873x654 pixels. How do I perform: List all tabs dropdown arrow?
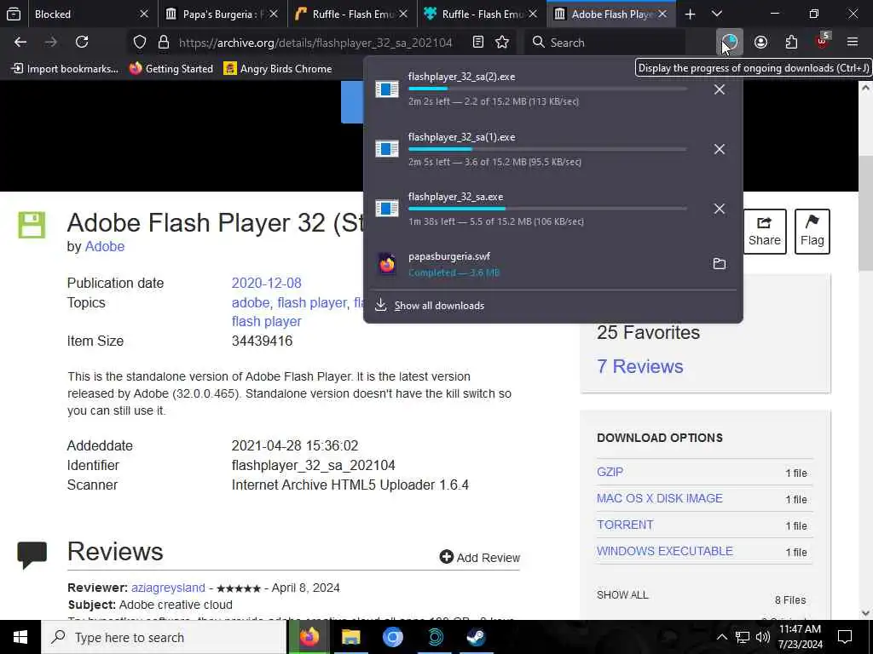pyautogui.click(x=717, y=14)
